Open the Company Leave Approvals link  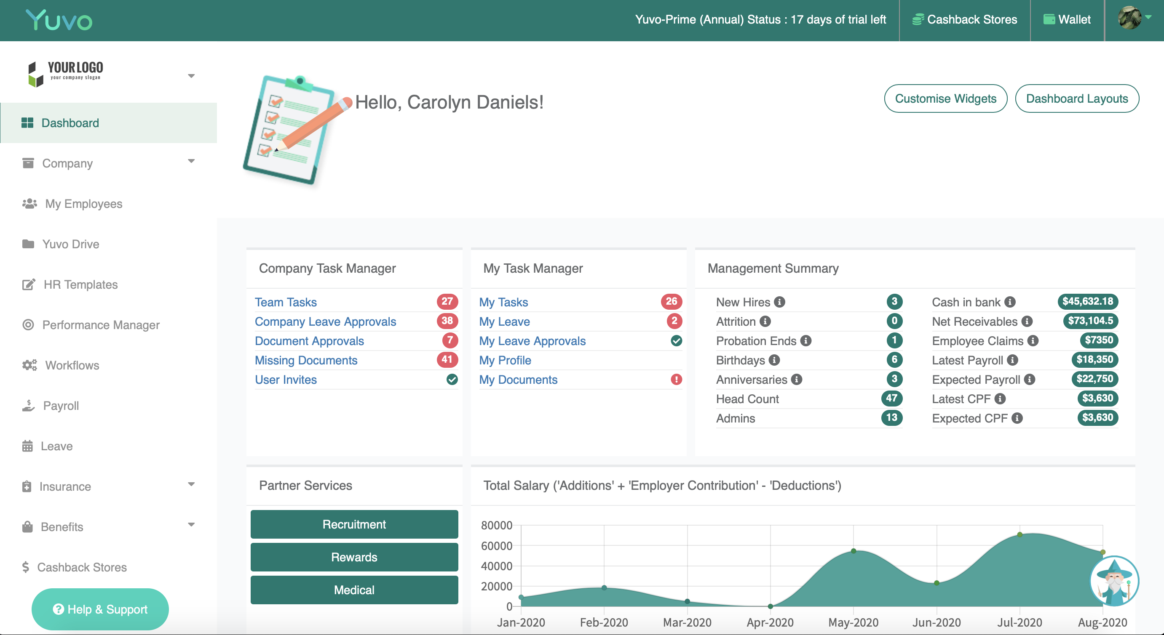click(x=325, y=321)
